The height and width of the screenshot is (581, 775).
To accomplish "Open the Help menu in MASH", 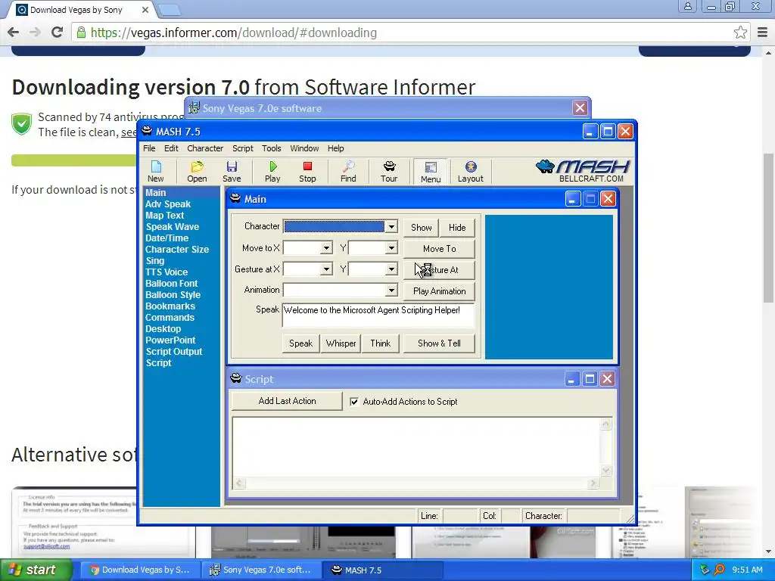I will click(335, 148).
